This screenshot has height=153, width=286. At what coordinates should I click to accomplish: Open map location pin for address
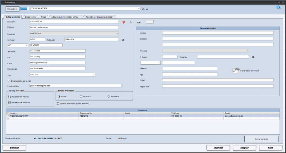click(124, 22)
